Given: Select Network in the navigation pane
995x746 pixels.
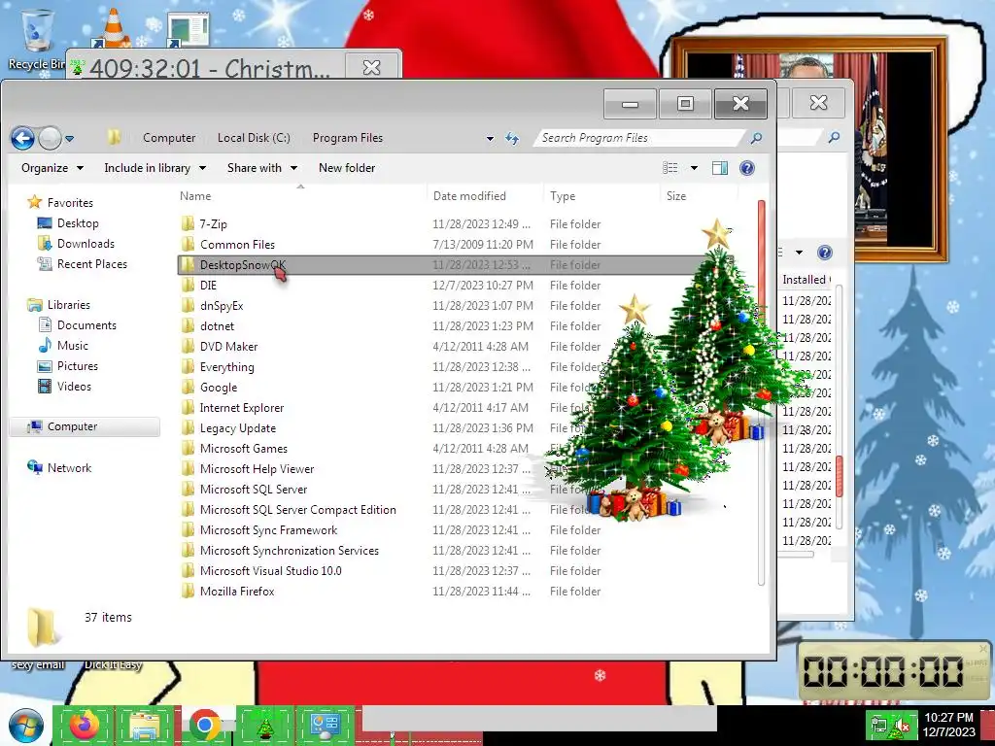Looking at the screenshot, I should click(59, 468).
